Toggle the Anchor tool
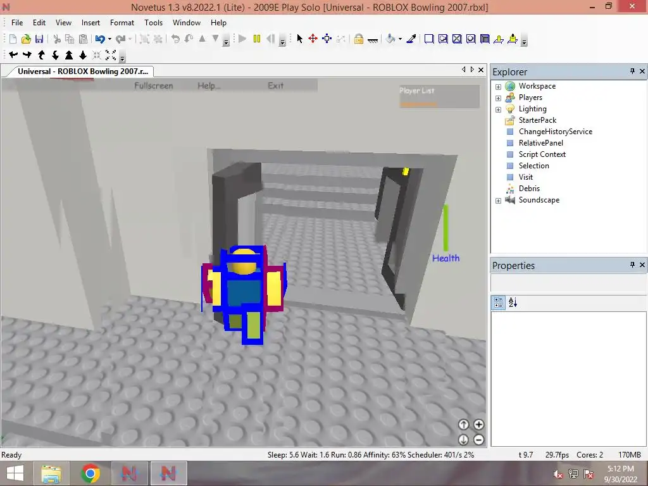Viewport: 648px width, 486px height. coord(373,40)
